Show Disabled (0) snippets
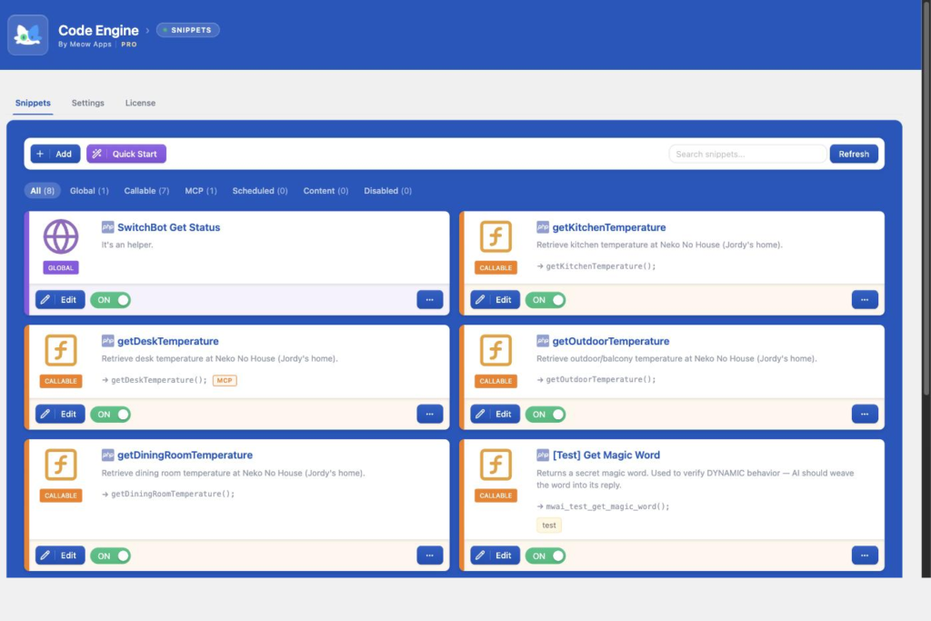This screenshot has height=621, width=931. (387, 191)
